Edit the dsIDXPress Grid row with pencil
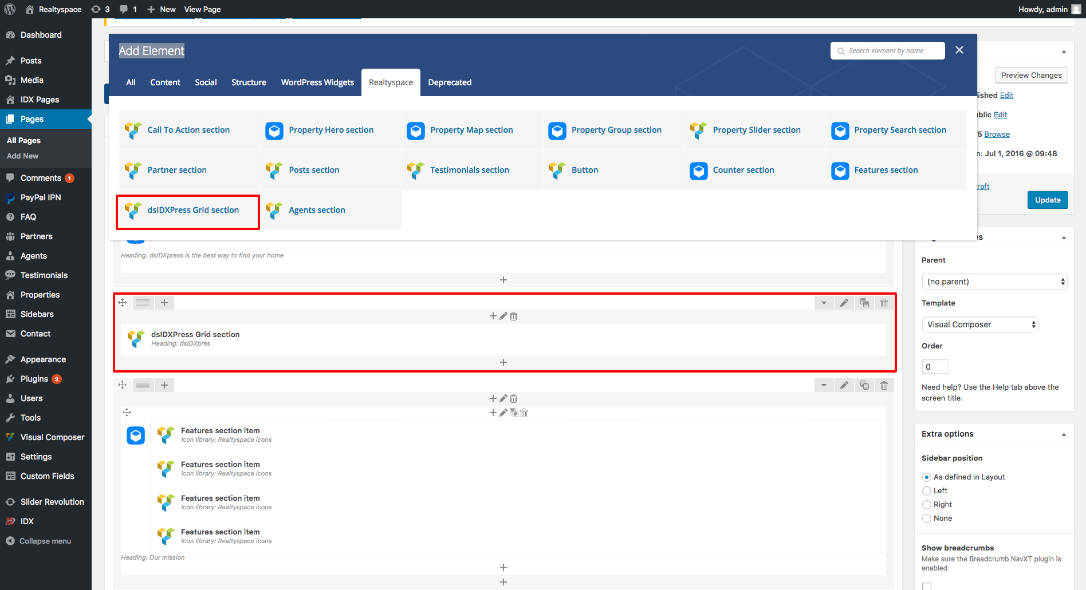Image resolution: width=1086 pixels, height=590 pixels. pyautogui.click(x=844, y=303)
